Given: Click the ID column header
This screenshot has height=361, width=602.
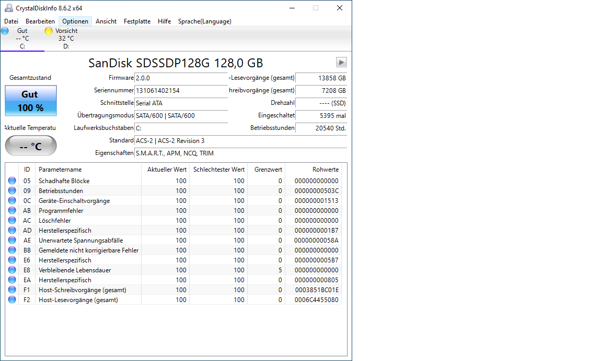Looking at the screenshot, I should [x=27, y=170].
